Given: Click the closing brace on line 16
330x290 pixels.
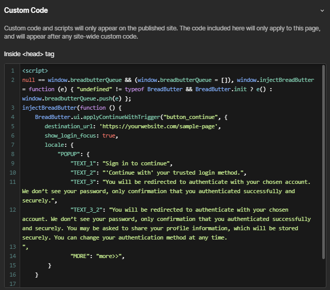Looking at the screenshot, I should click(37, 275).
